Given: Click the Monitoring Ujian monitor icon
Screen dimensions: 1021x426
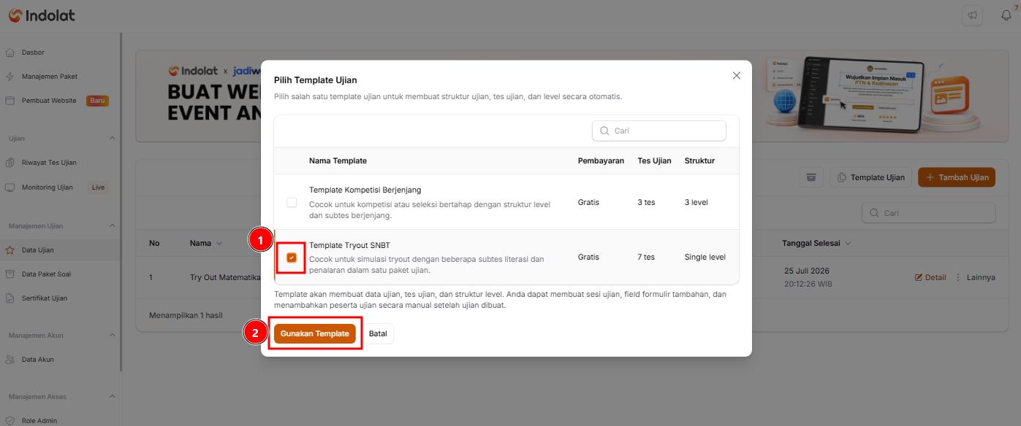Looking at the screenshot, I should (x=10, y=187).
